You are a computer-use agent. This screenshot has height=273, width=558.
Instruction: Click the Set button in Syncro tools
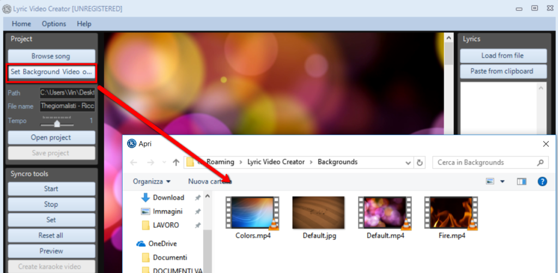(x=51, y=220)
